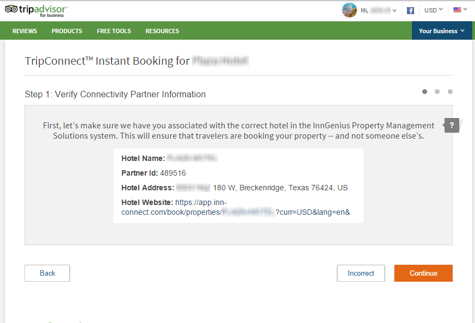Expand the Your Business menu
This screenshot has height=323, width=475.
pyautogui.click(x=441, y=31)
